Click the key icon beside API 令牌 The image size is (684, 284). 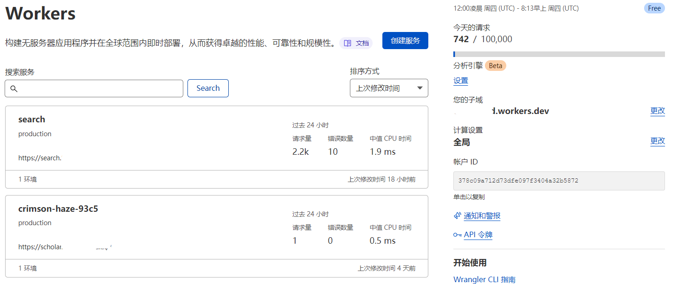point(457,235)
